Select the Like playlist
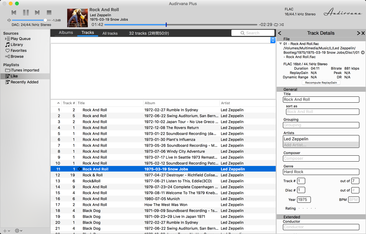The width and height of the screenshot is (366, 234). point(25,76)
